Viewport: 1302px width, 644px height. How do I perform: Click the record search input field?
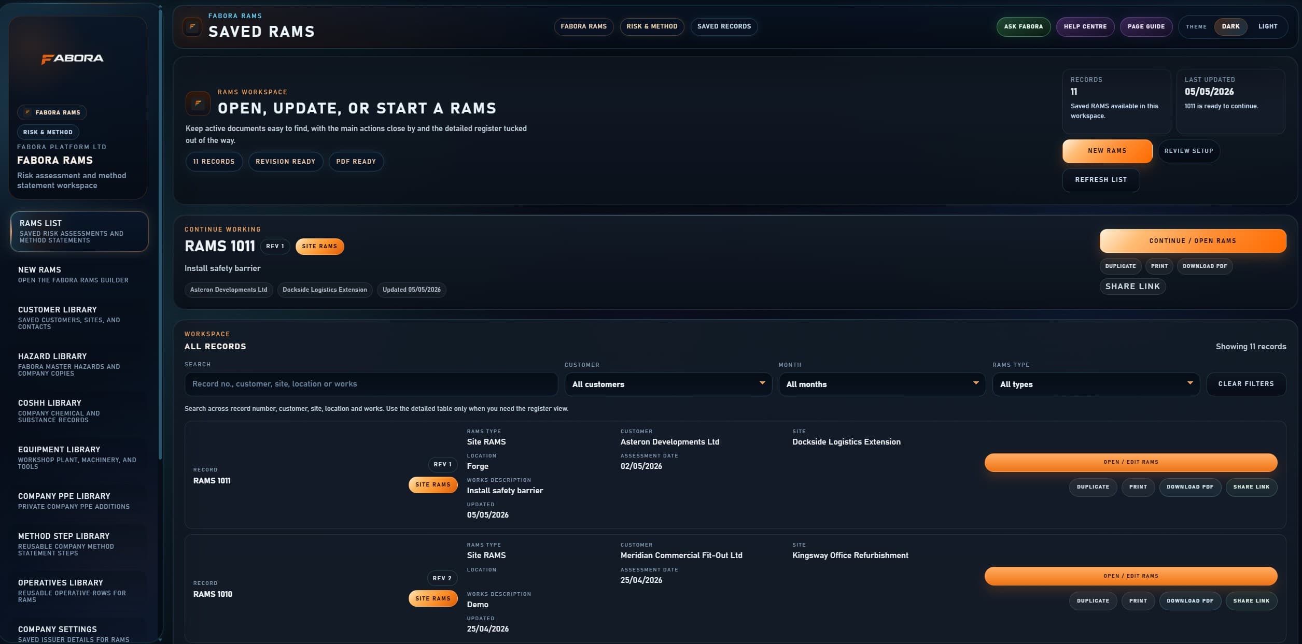coord(371,384)
